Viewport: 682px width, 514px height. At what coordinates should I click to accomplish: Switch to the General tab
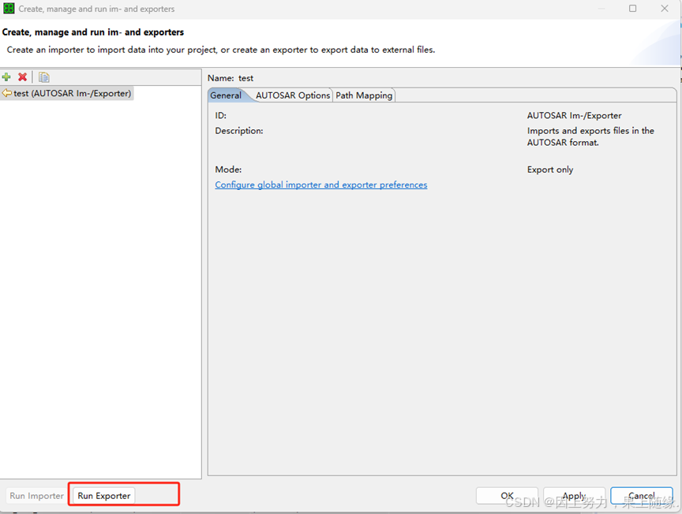(226, 95)
